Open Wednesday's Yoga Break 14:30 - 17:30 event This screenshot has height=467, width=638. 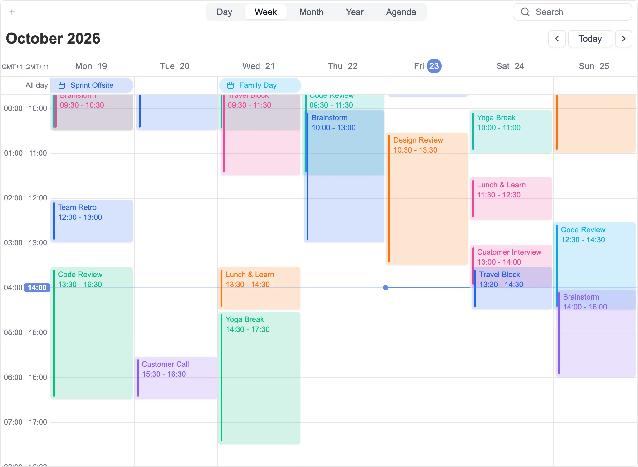pos(259,378)
